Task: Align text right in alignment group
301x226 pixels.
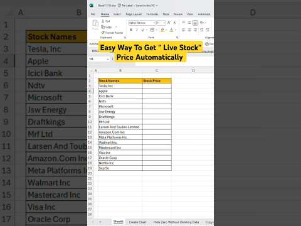Action: click(195, 30)
